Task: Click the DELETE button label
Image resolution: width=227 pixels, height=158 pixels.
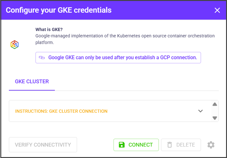Action: (x=185, y=145)
